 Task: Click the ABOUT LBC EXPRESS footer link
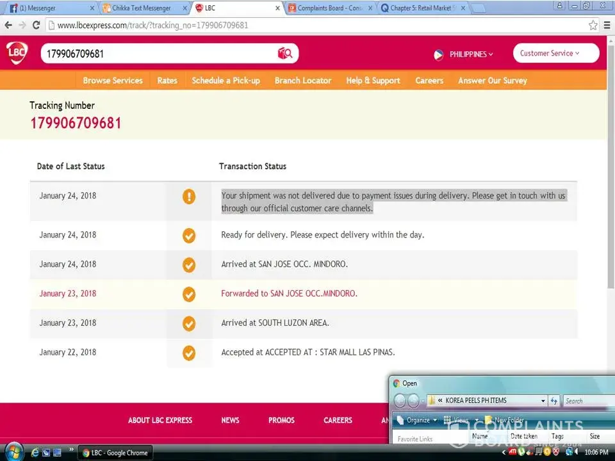[160, 421]
